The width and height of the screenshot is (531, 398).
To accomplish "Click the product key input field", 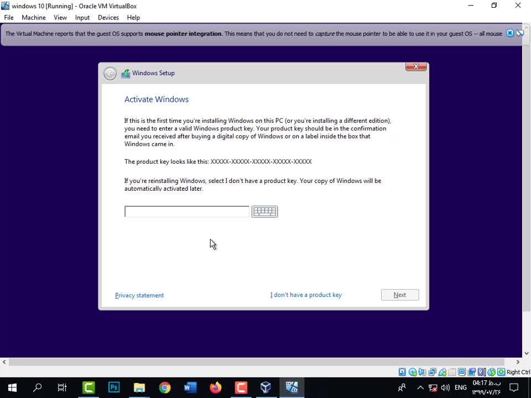I will click(186, 212).
